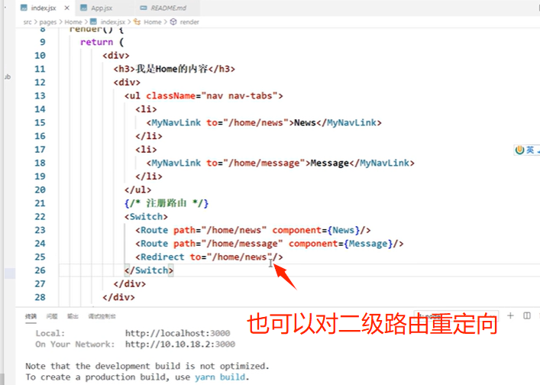This screenshot has width=540, height=385.
Task: Click the 'Message' link text on line 18
Action: pos(330,163)
